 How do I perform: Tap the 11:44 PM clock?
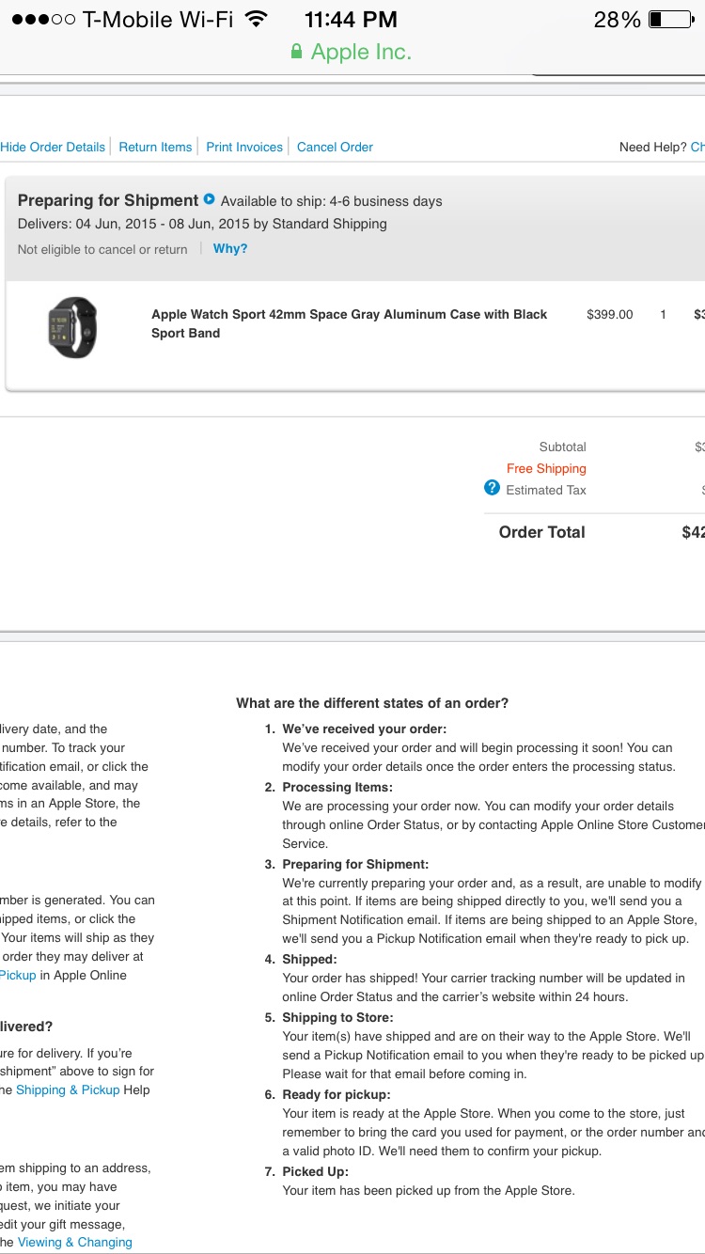coord(351,19)
